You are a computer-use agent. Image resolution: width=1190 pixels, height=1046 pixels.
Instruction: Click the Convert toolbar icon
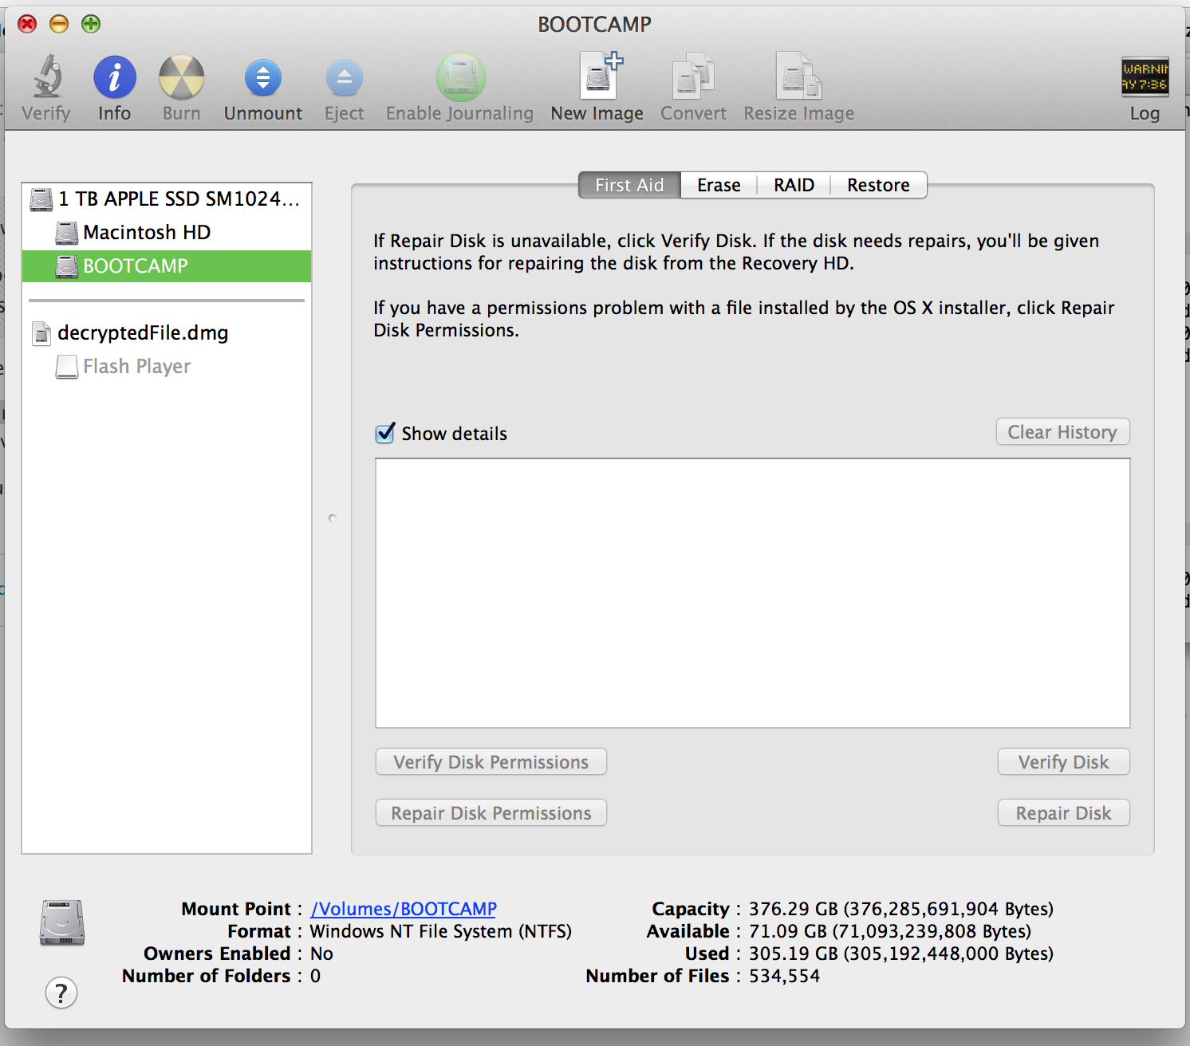[693, 76]
